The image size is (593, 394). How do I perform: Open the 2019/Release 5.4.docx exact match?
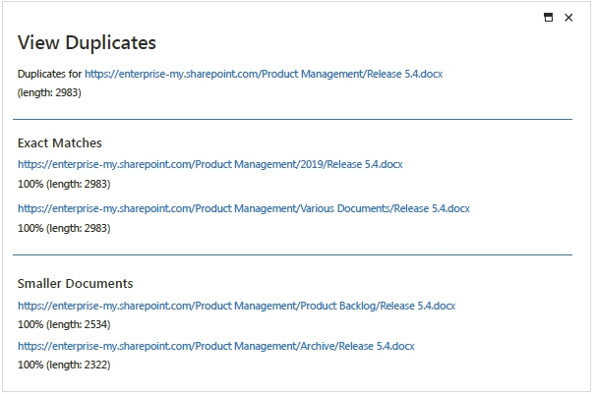[209, 165]
